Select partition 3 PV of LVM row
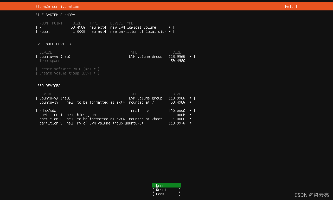 [116, 123]
